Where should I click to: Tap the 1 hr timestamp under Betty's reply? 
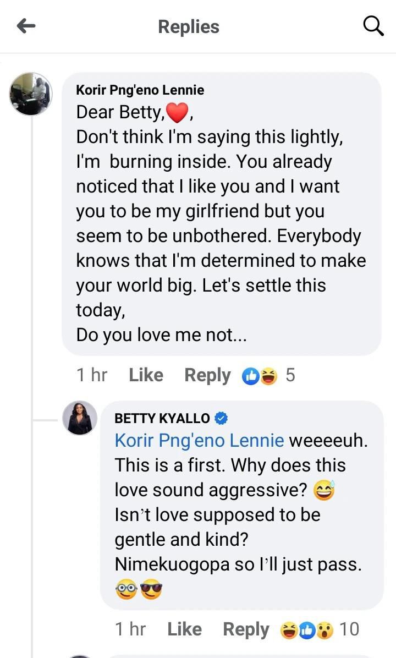130,629
